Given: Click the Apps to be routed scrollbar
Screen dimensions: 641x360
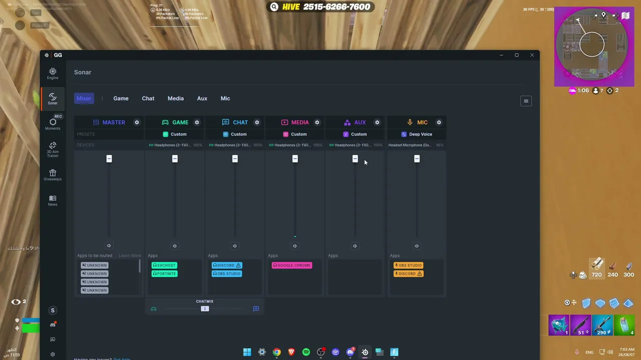Looking at the screenshot, I should (140, 266).
